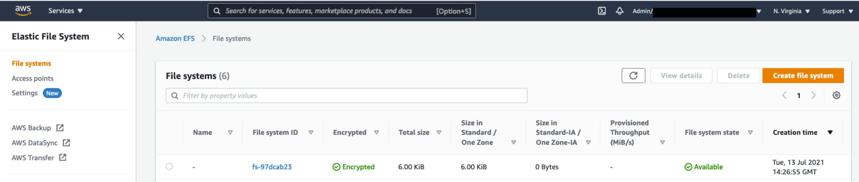Open Settings in the sidebar
Viewport: 859px width, 182px height.
[x=25, y=93]
